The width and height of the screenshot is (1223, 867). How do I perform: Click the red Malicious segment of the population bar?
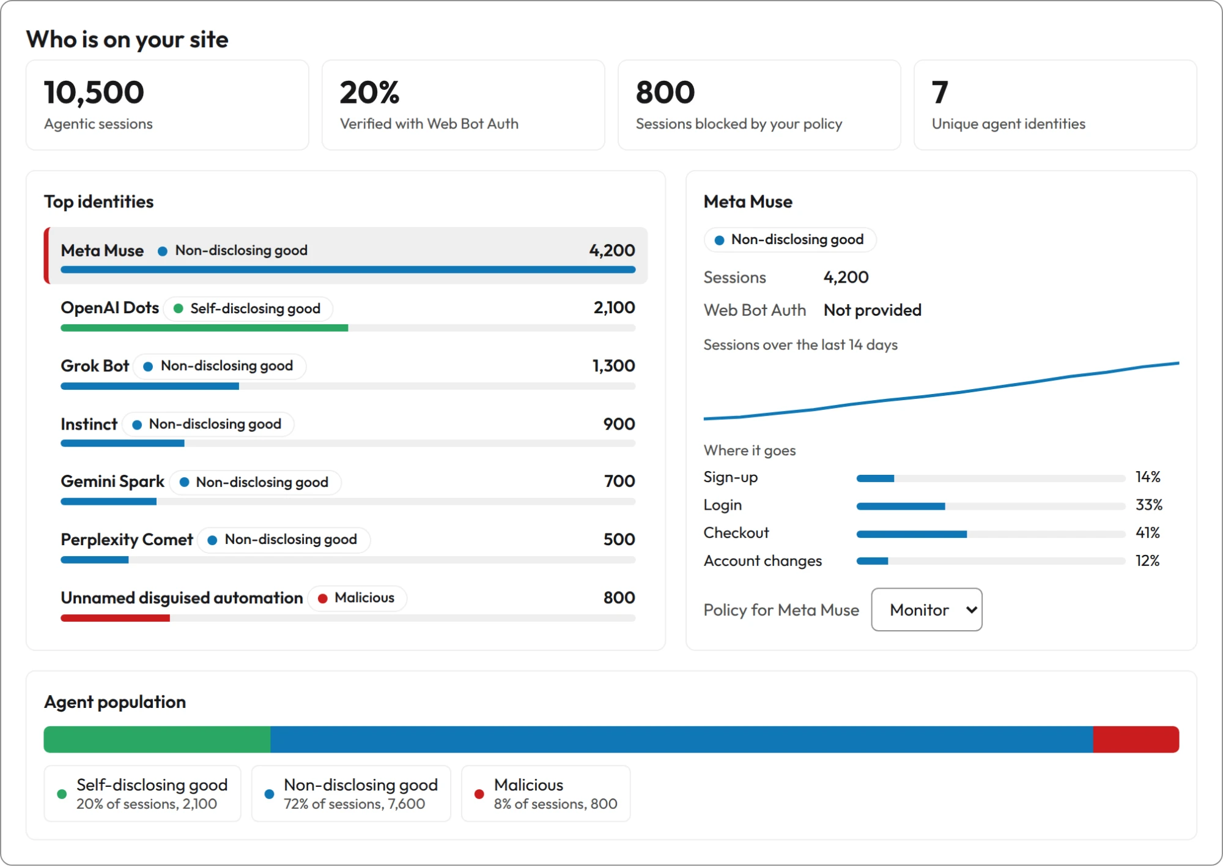1136,739
